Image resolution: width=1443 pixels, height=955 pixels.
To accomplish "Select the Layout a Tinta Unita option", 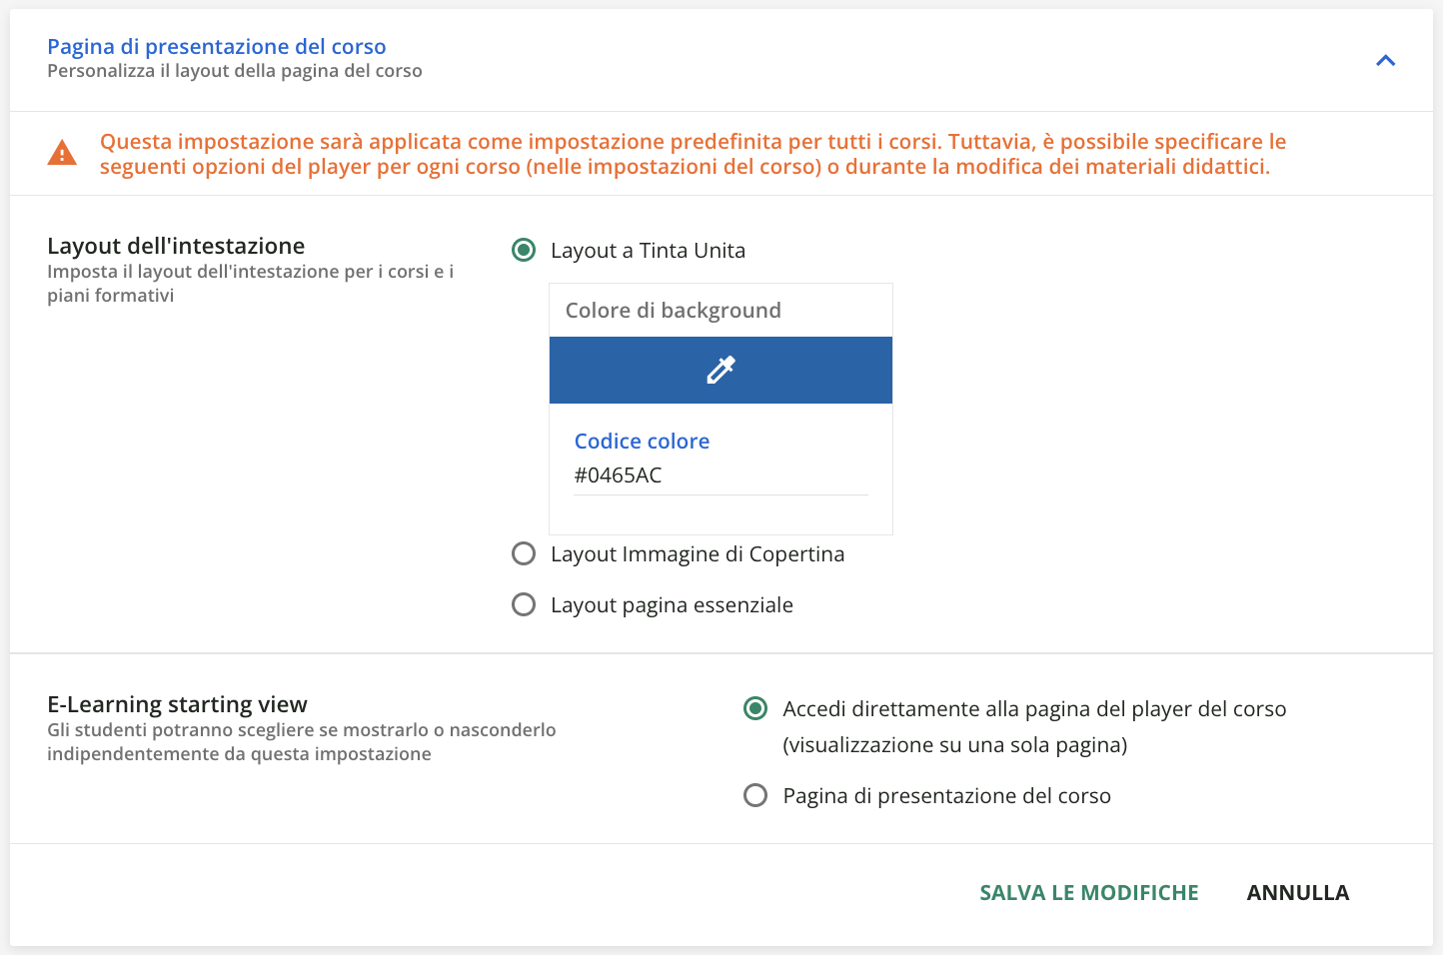I will pyautogui.click(x=524, y=250).
